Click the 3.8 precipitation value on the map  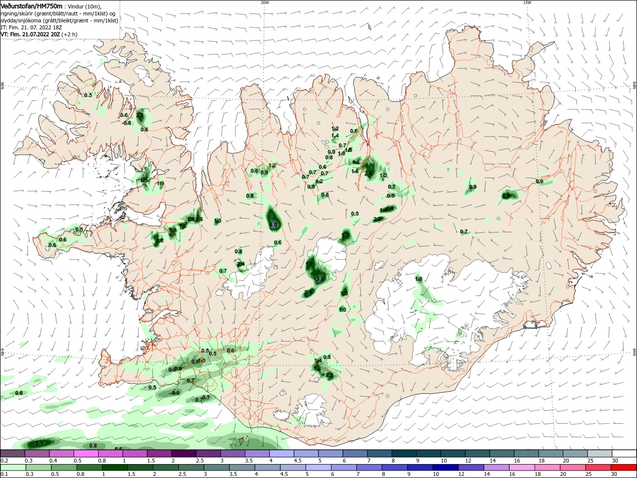(x=320, y=279)
